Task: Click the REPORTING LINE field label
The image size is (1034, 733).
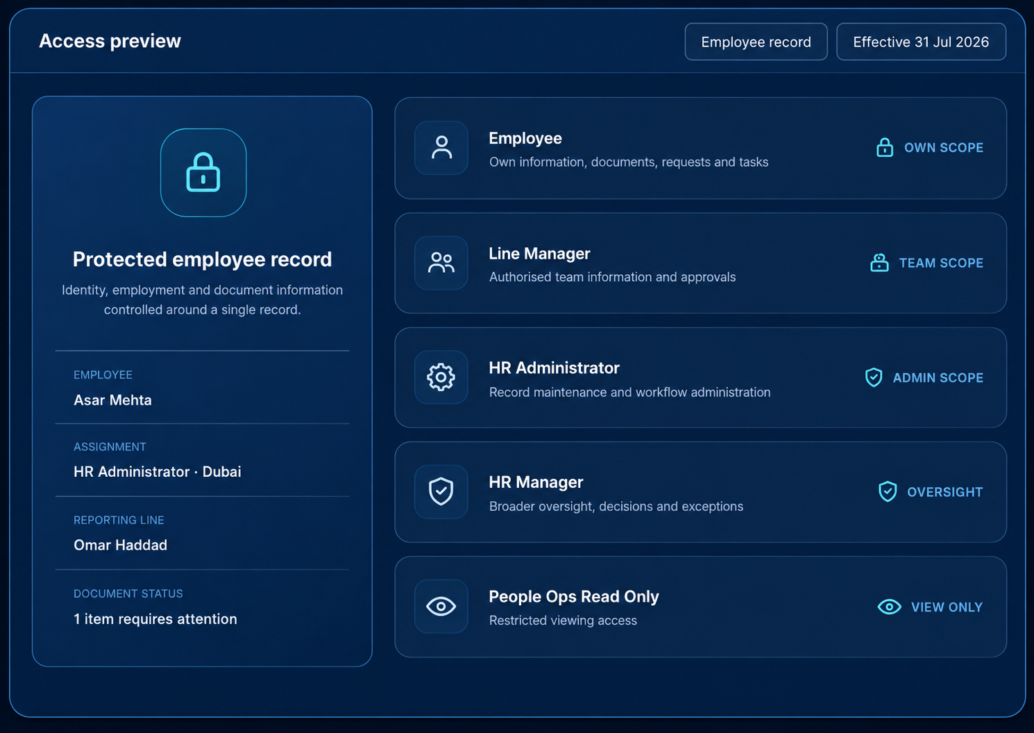Action: click(119, 520)
